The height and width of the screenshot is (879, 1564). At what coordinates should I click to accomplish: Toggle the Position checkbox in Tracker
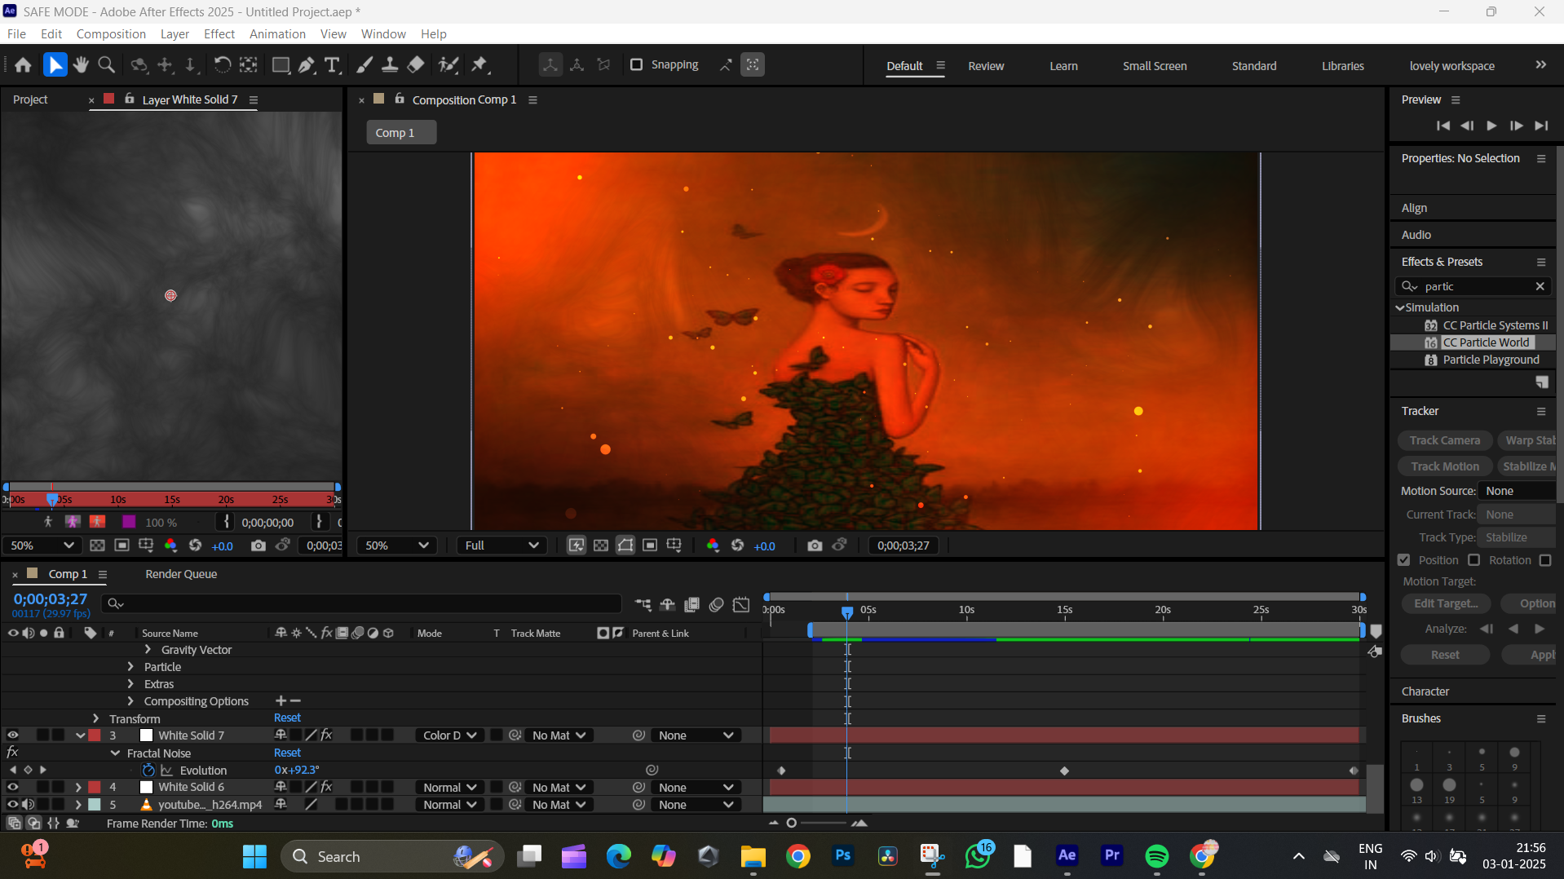[x=1403, y=560]
